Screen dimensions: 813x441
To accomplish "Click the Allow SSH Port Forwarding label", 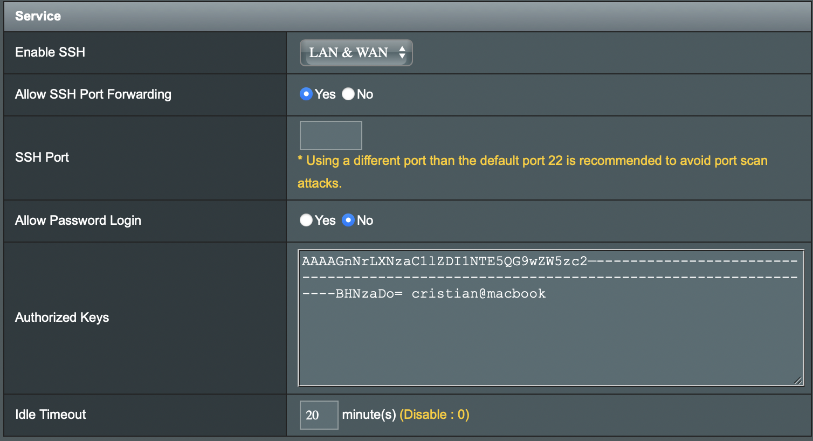I will point(93,94).
